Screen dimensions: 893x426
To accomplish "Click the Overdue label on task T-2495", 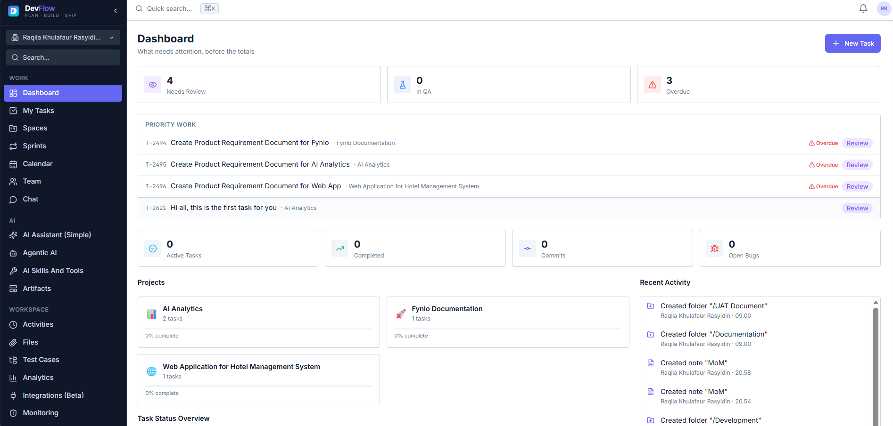I will (823, 165).
